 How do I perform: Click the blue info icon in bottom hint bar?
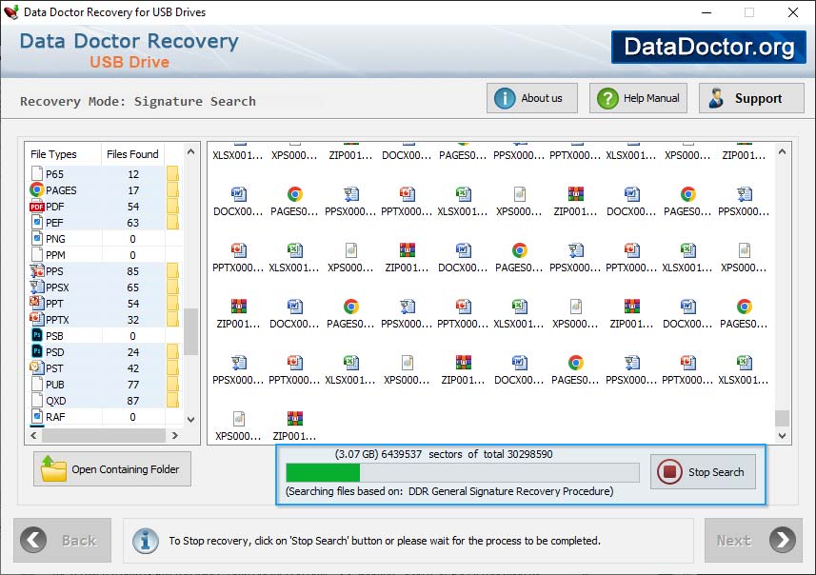point(145,541)
